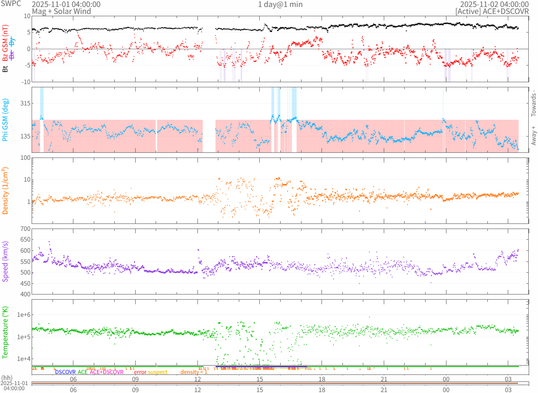Open the '[Active] ACE+DSCOVR' source selector
Image resolution: width=538 pixels, height=393 pixels.
492,11
